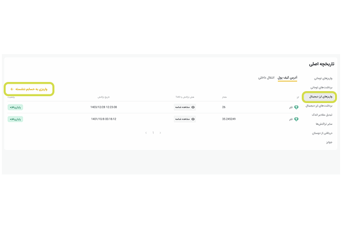Switch to the آدرس کیف پول tab

click(x=288, y=78)
